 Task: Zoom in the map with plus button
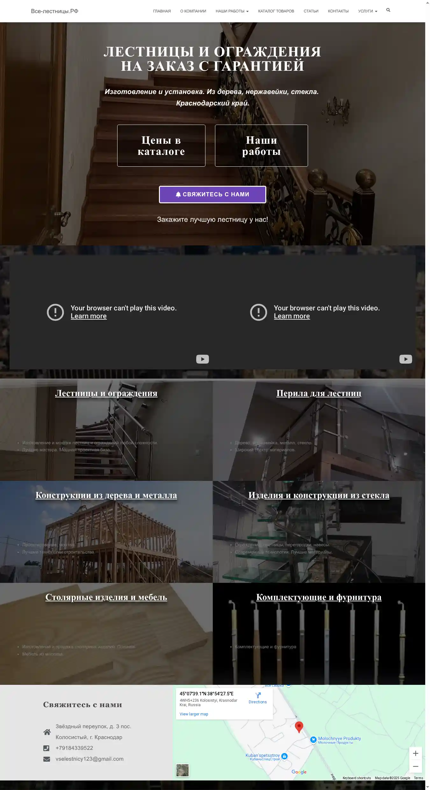[416, 753]
